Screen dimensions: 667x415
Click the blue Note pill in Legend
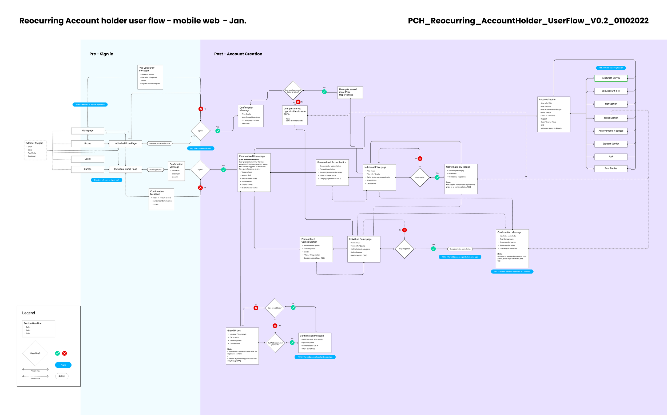[x=63, y=365]
